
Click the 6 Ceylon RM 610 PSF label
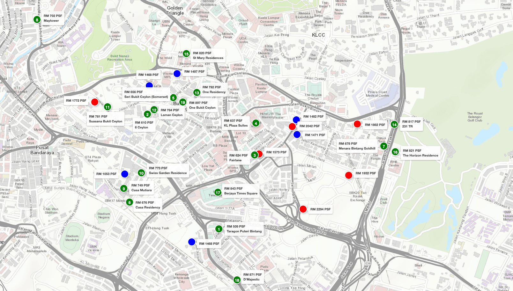(x=144, y=125)
